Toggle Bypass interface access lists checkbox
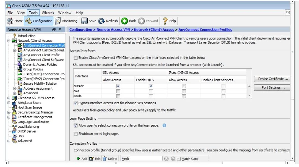The height and width of the screenshot is (167, 299). point(76,103)
